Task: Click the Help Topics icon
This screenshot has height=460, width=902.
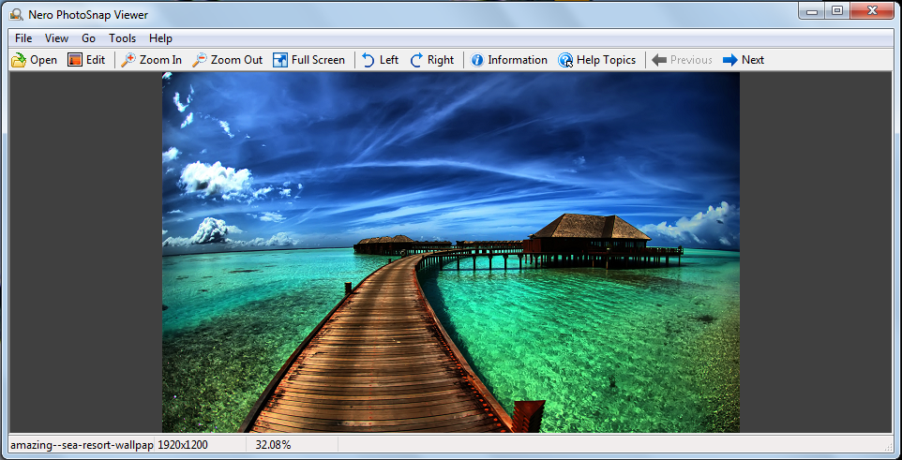Action: (x=565, y=60)
